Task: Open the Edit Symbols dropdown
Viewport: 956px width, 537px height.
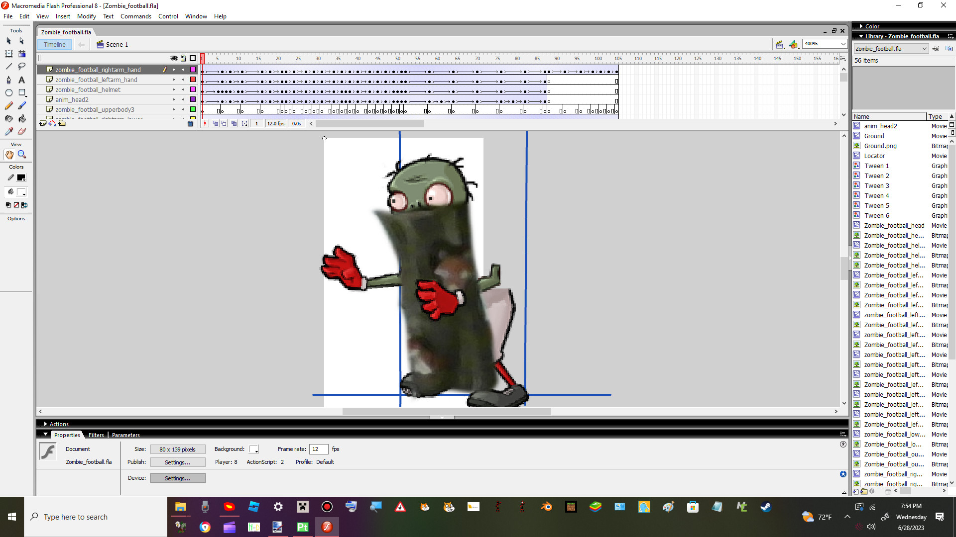Action: click(794, 44)
